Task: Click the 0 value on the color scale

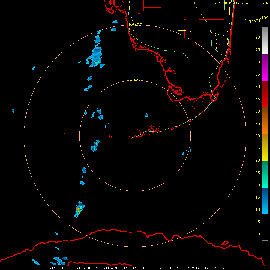Action: point(259,234)
